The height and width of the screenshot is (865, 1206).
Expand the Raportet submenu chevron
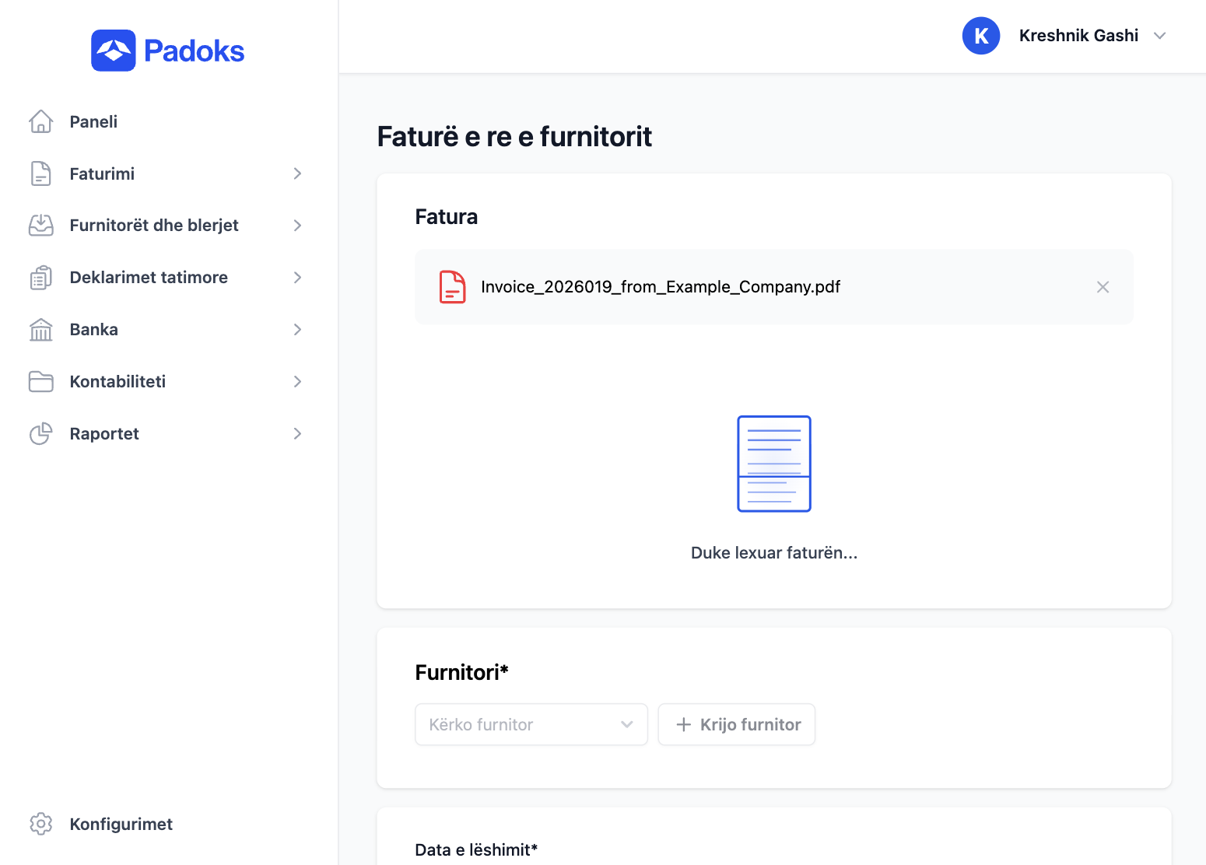pyautogui.click(x=297, y=434)
